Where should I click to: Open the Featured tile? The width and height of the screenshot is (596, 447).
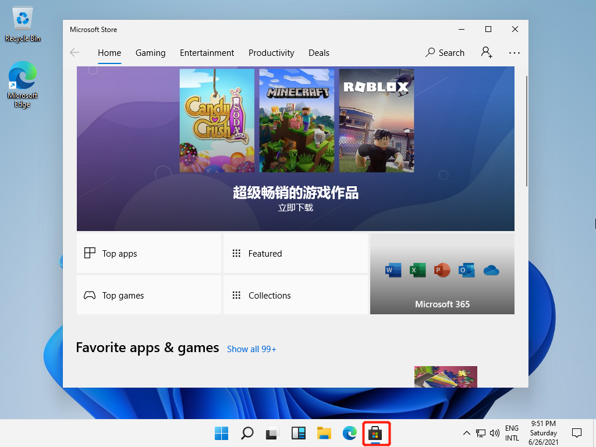tap(296, 253)
